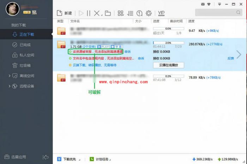
Task: Click the 云播在线播放 button
Action: pyautogui.click(x=169, y=65)
